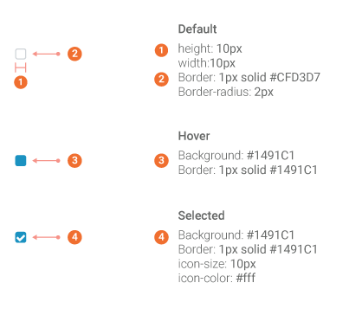The height and width of the screenshot is (315, 349).
Task: Click orange badge 4 next to Selected Background text
Action: click(161, 237)
